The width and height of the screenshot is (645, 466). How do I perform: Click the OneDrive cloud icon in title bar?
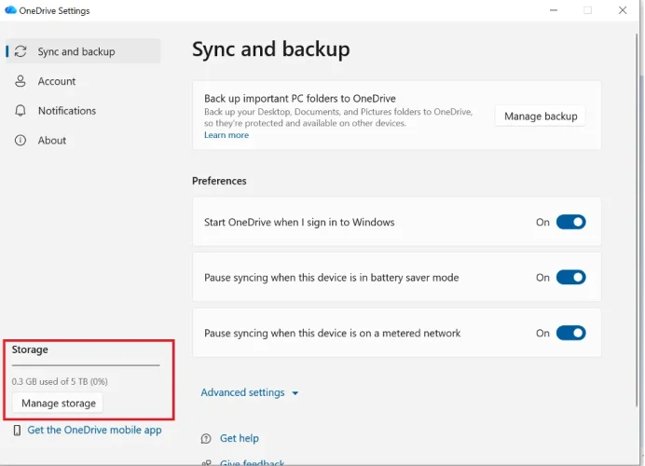coord(10,10)
